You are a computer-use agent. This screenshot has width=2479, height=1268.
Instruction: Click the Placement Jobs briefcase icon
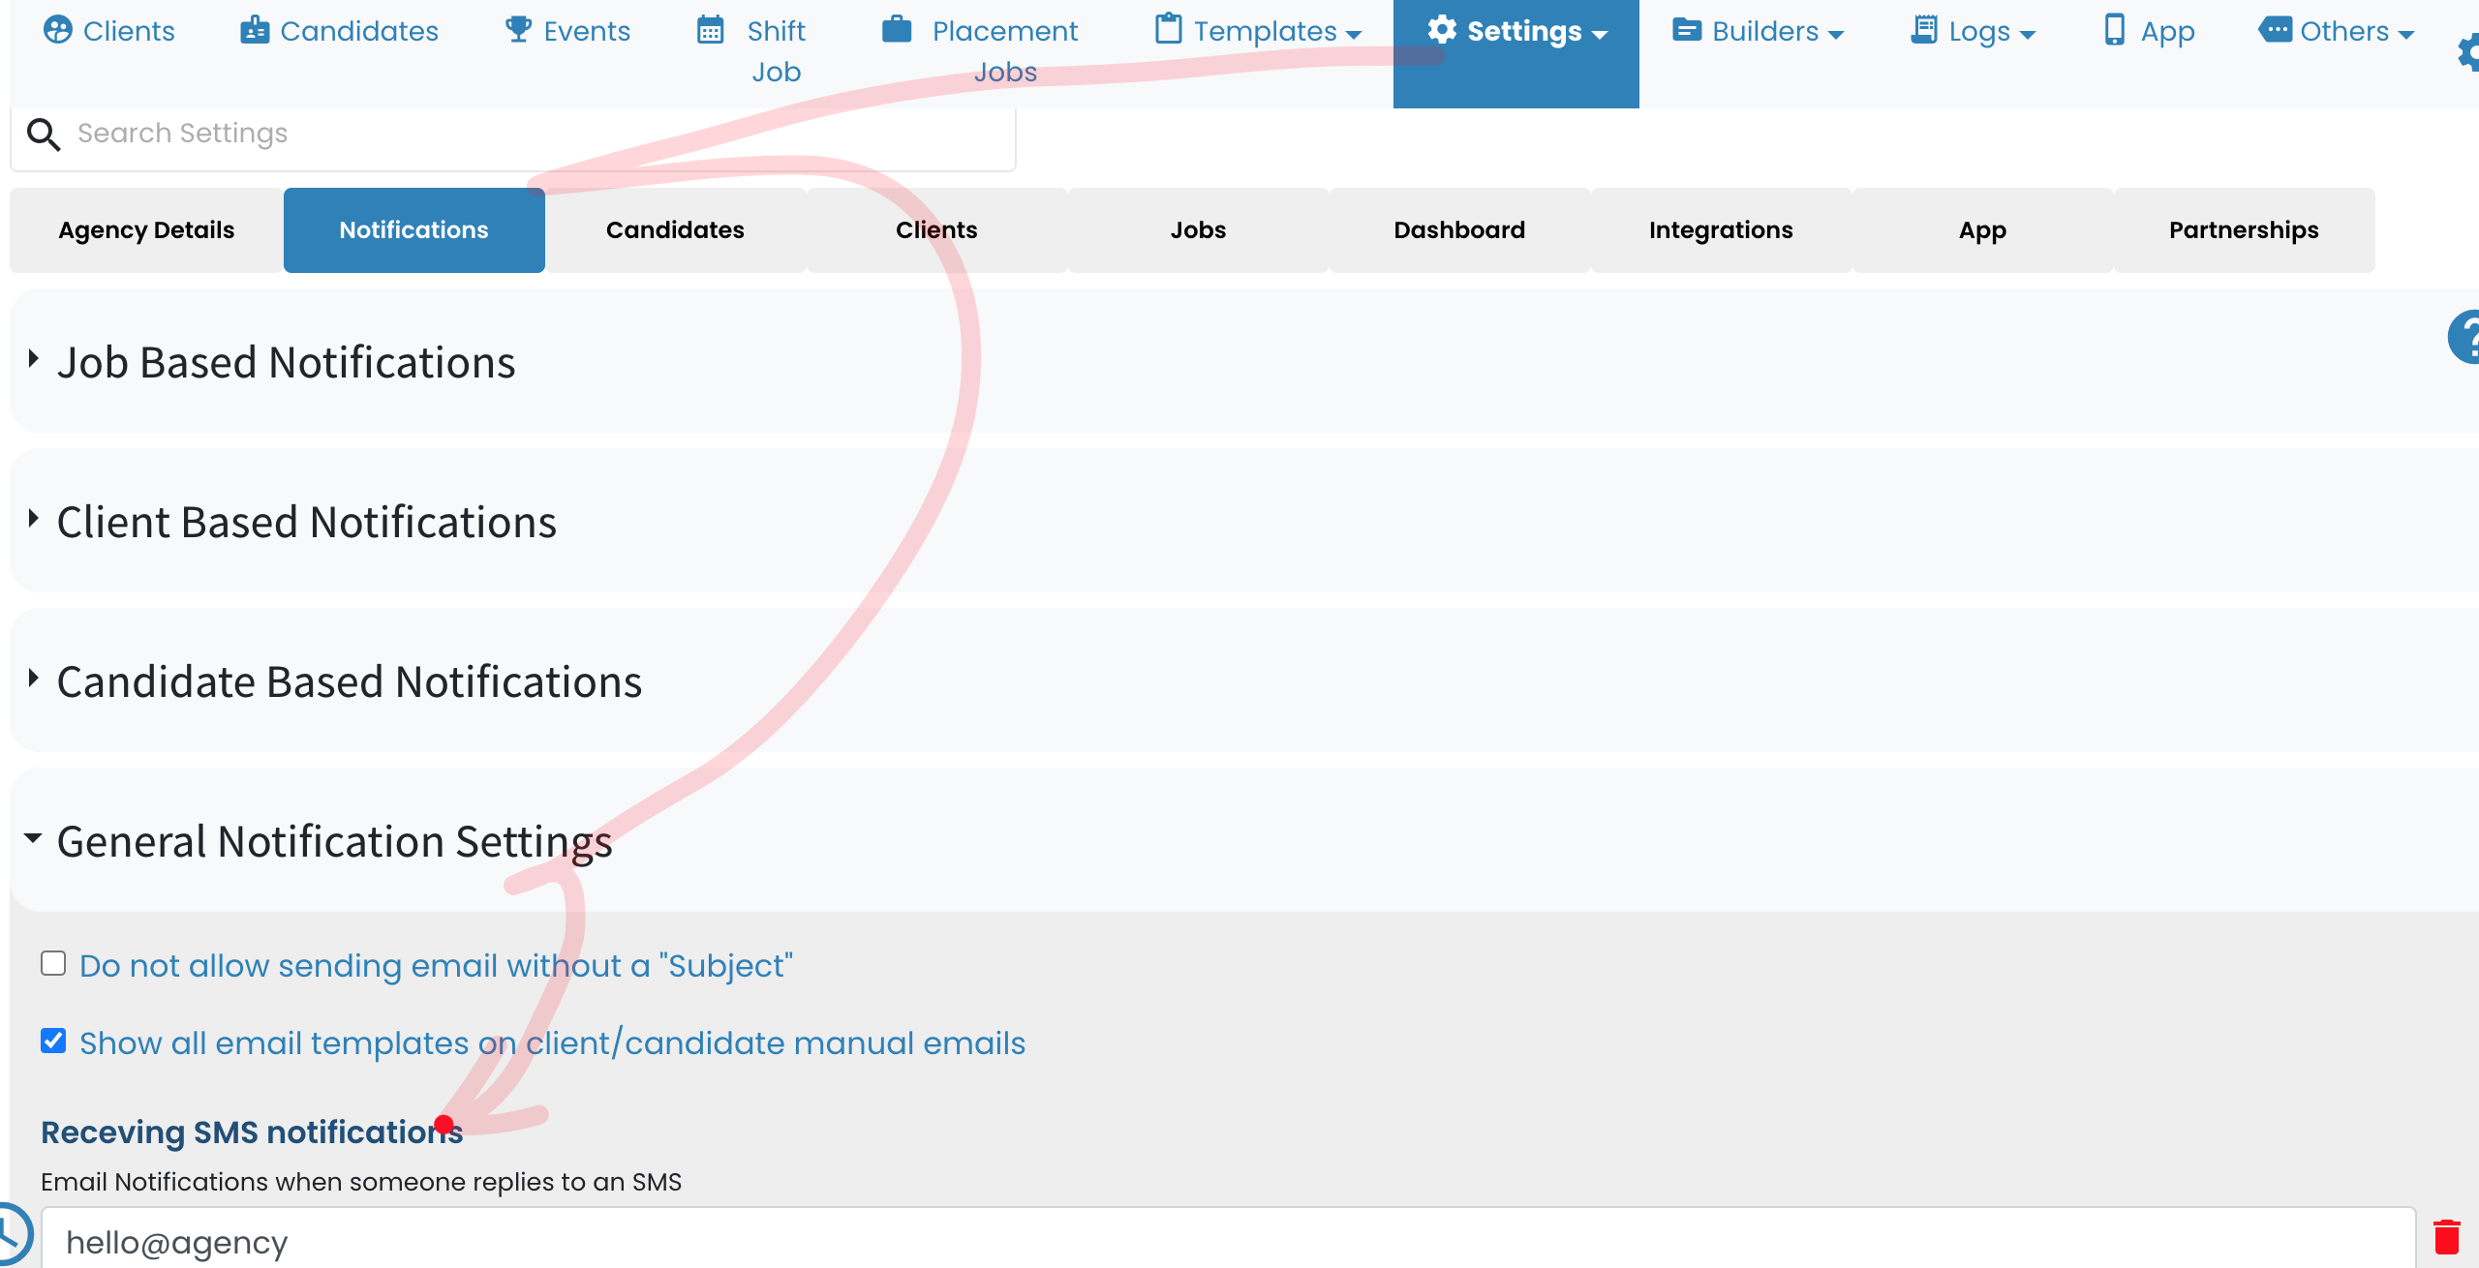click(897, 29)
